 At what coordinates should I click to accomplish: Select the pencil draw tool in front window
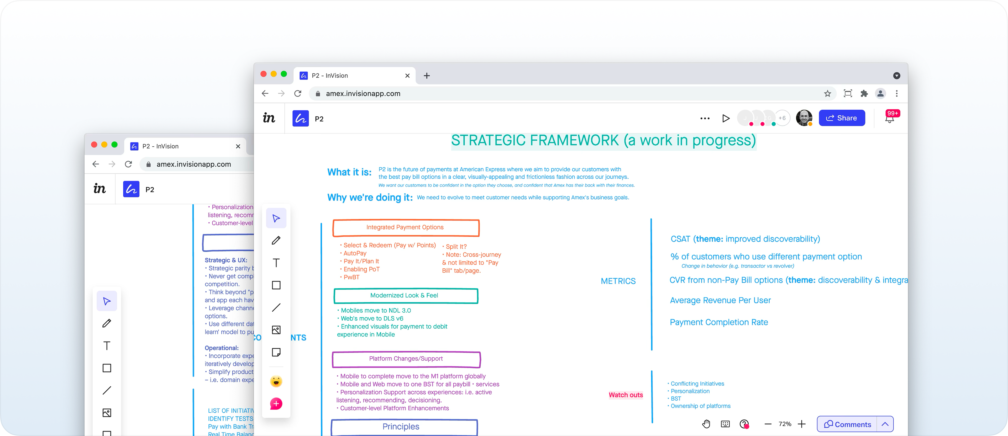[276, 241]
